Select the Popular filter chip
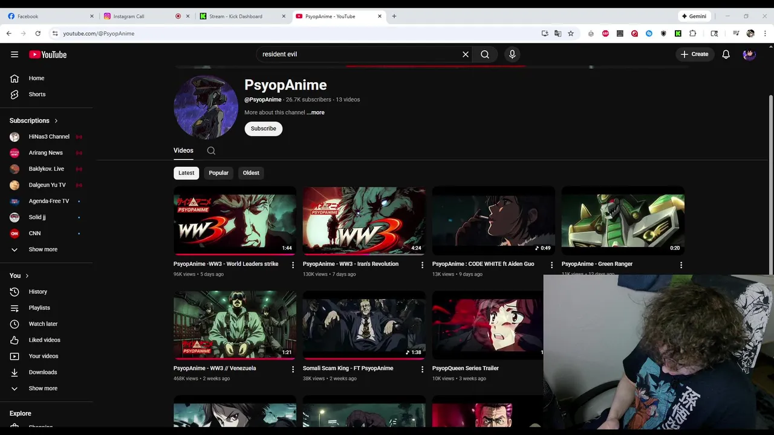The height and width of the screenshot is (435, 774). tap(218, 173)
